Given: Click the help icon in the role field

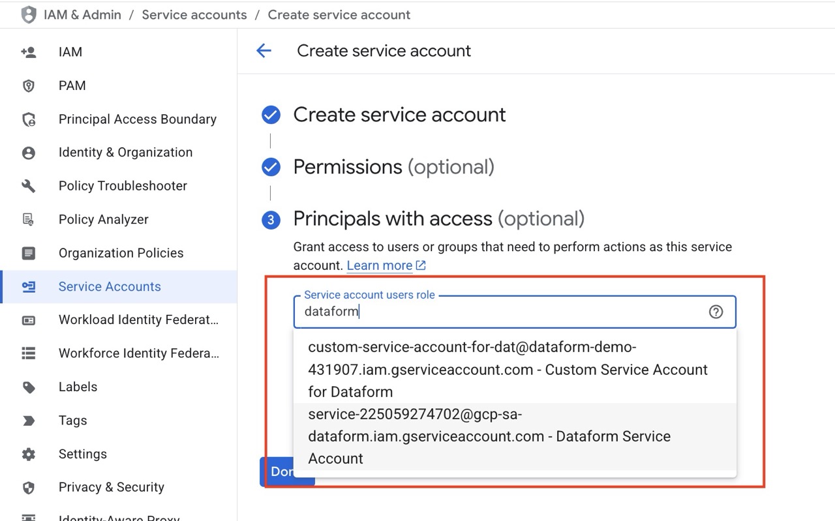Looking at the screenshot, I should [716, 312].
